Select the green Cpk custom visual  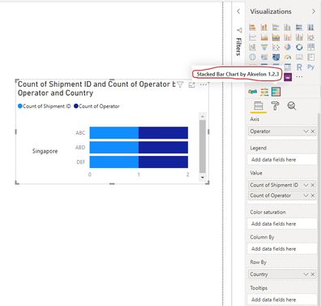(252, 92)
